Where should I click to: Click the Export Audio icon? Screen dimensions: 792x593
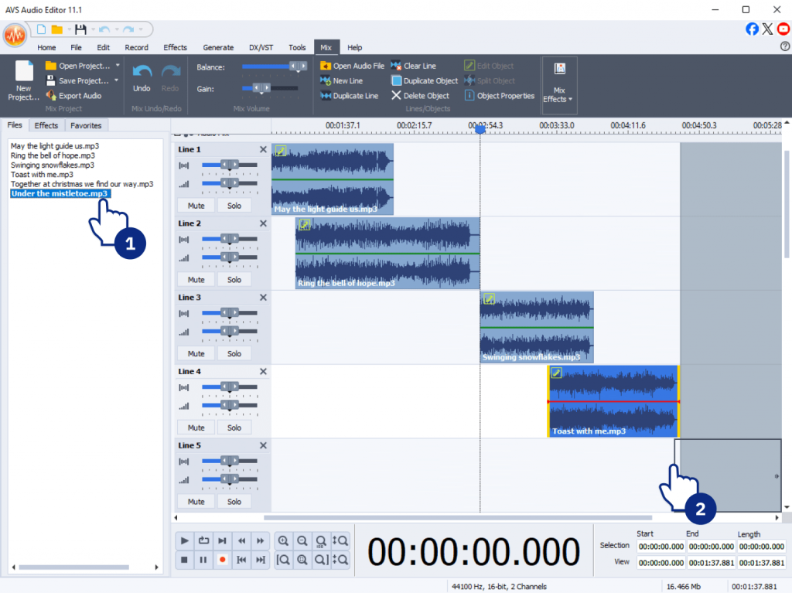tap(52, 96)
